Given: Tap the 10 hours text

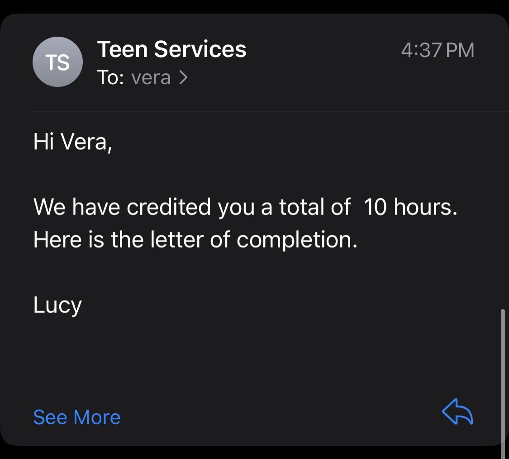Looking at the screenshot, I should tap(410, 207).
